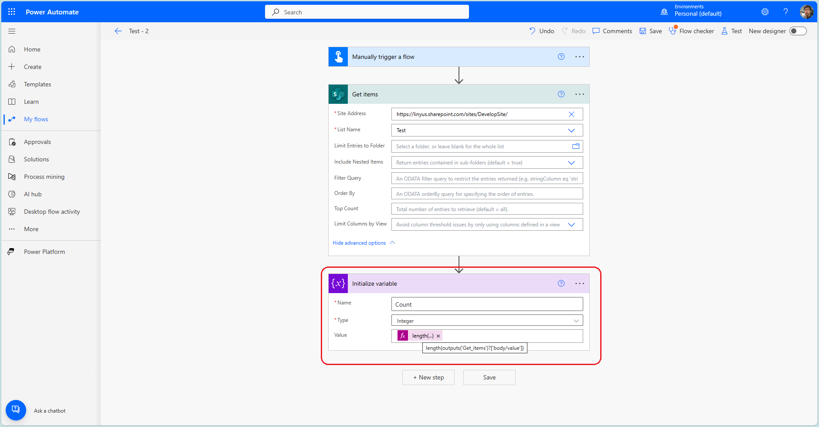This screenshot has width=819, height=427.
Task: Open folder picker for Limit Entries to Folder
Action: pyautogui.click(x=576, y=147)
